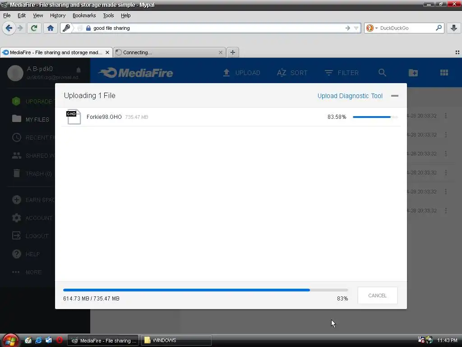Click the RECENT FILES clock icon
This screenshot has width=462, height=347.
pos(17,137)
